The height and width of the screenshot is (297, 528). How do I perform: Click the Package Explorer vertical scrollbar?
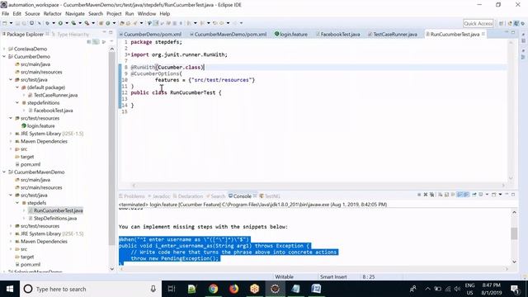(112, 148)
